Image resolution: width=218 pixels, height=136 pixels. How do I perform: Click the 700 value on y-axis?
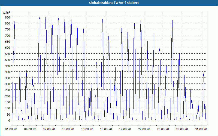click(x=8, y=36)
